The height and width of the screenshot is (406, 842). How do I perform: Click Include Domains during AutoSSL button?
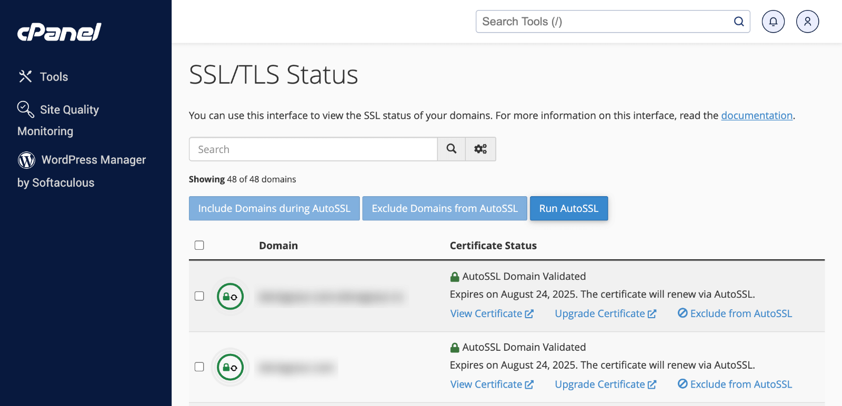coord(274,208)
